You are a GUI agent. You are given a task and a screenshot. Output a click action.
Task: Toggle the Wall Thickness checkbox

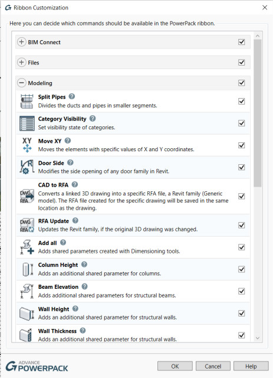[242, 335]
